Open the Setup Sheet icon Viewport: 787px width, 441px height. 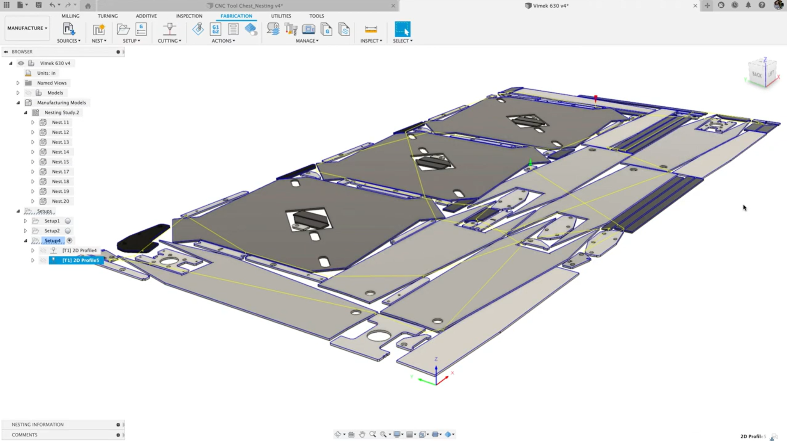coord(233,29)
